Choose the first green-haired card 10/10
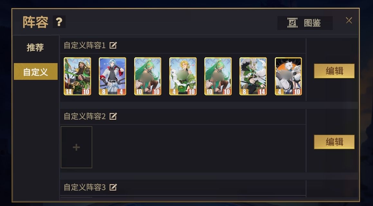The width and height of the screenshot is (373, 206). (x=148, y=76)
